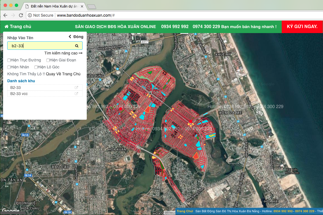Screen dimensions: 323x215
Task: Click the browser reload icon
Action: (21, 15)
